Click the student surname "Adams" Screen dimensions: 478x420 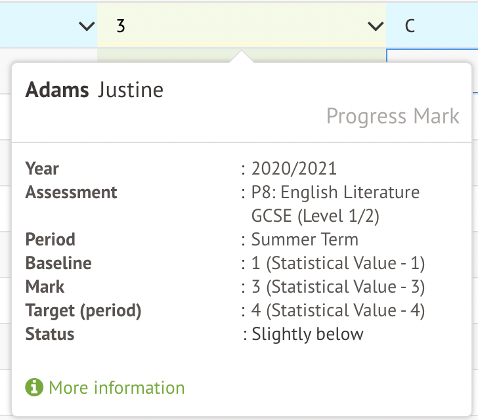pos(57,90)
